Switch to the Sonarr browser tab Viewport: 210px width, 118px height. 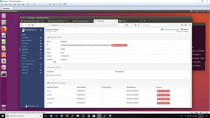pyautogui.click(x=130, y=21)
